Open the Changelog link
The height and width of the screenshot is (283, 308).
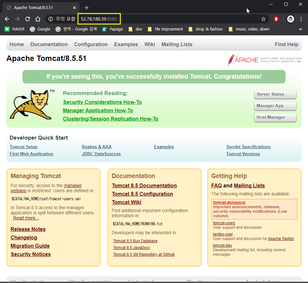[24, 238]
